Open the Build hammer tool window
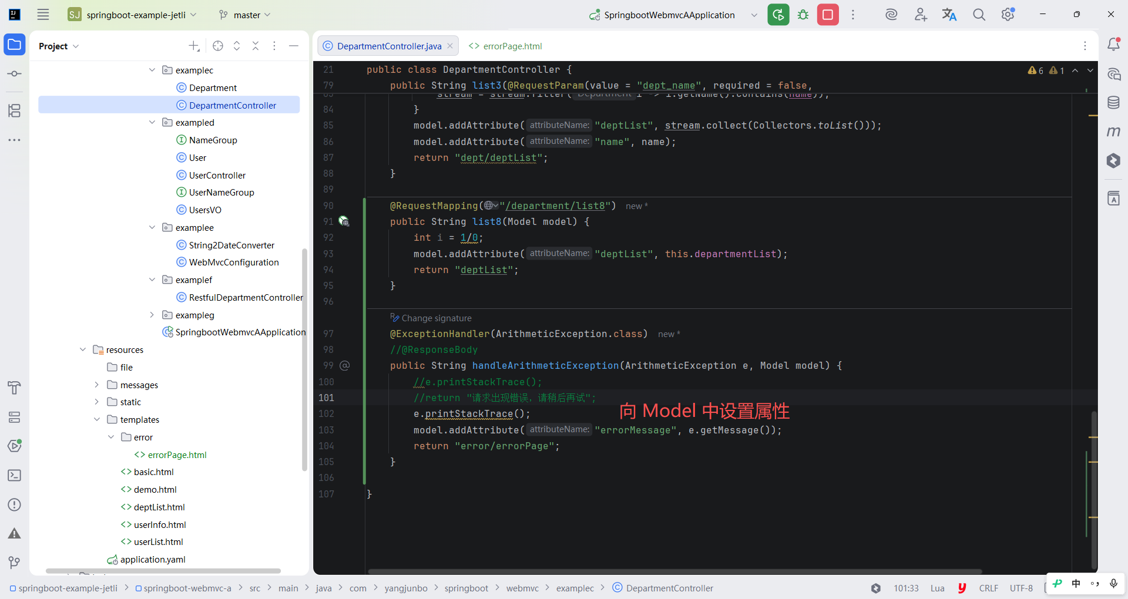Image resolution: width=1128 pixels, height=599 pixels. click(15, 388)
